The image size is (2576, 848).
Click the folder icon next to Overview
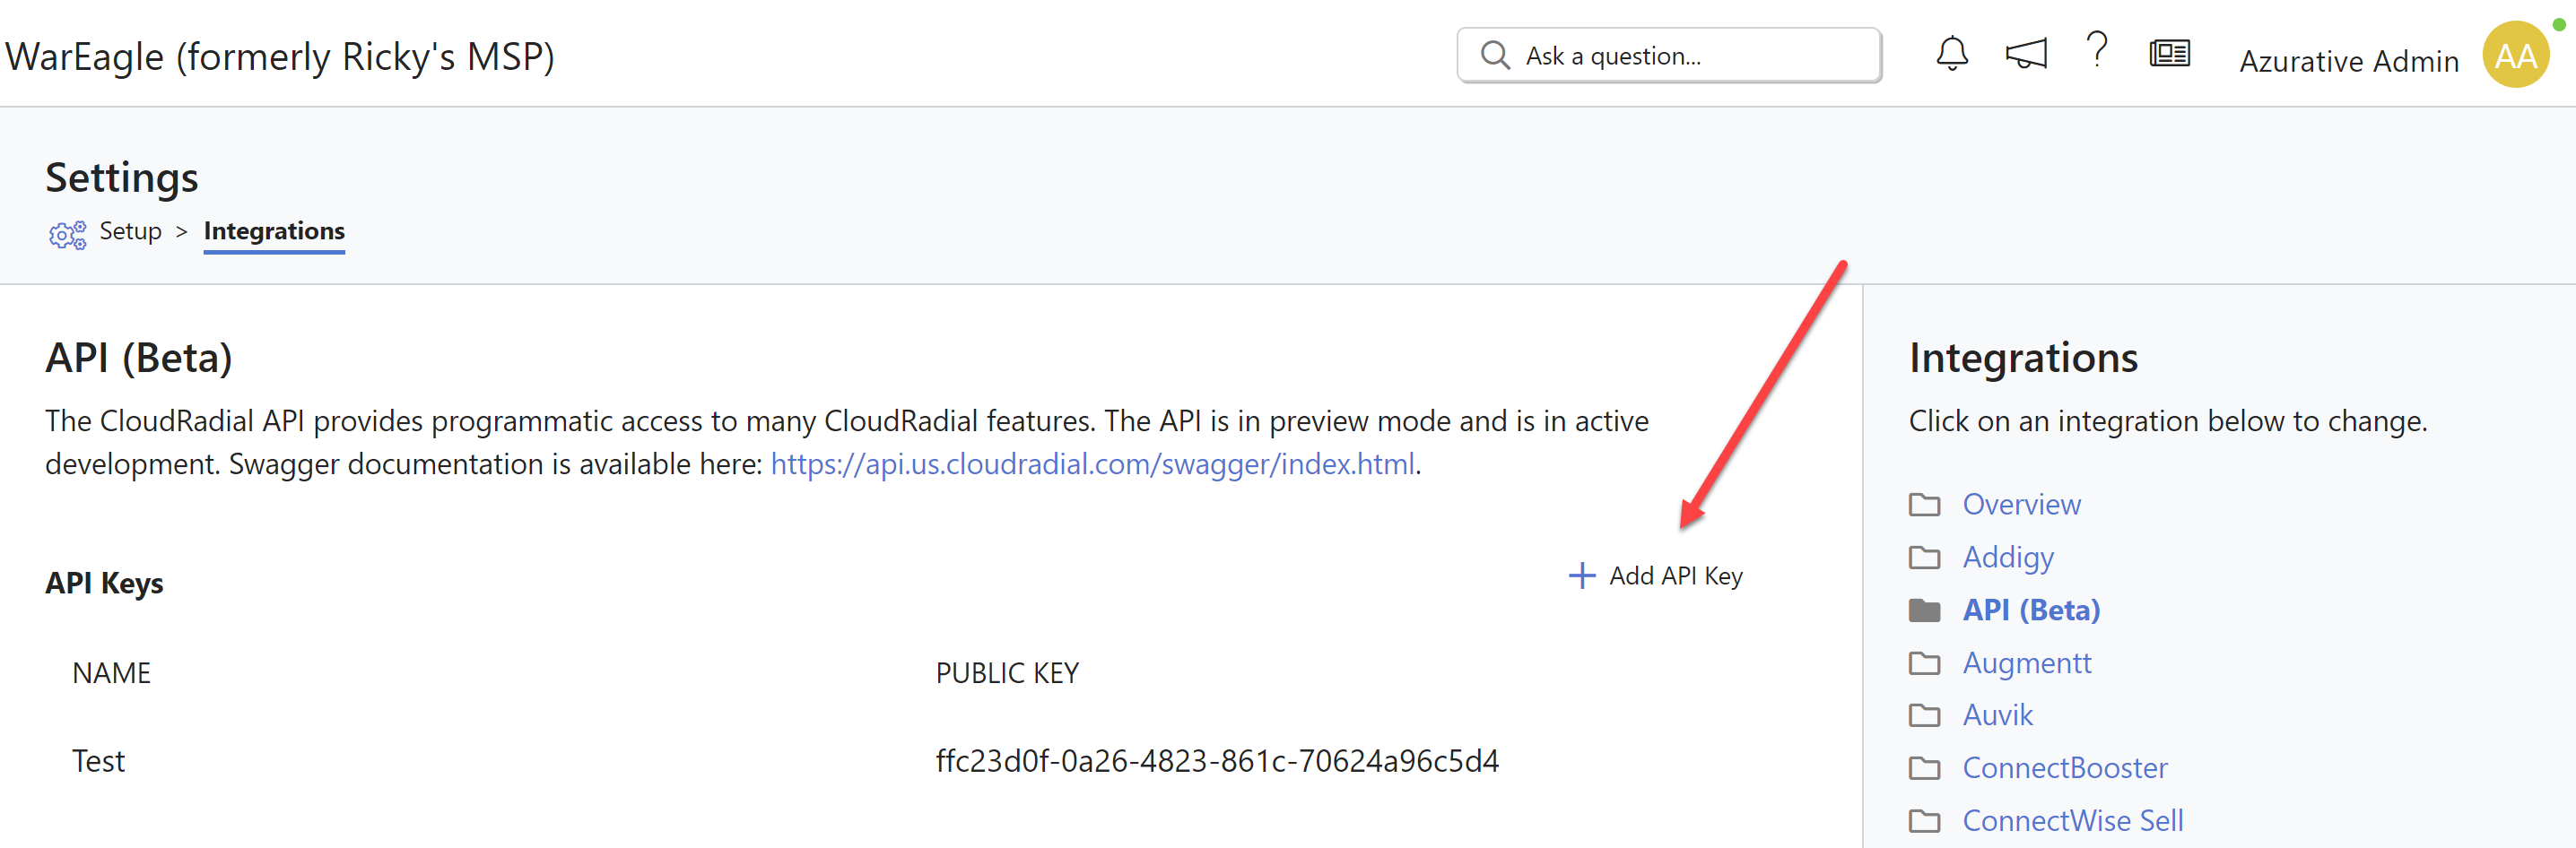(1924, 506)
